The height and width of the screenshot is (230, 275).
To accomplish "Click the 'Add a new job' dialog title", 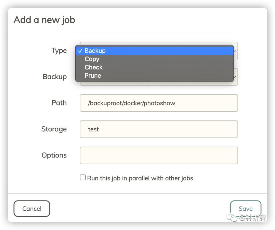I will pyautogui.click(x=44, y=20).
